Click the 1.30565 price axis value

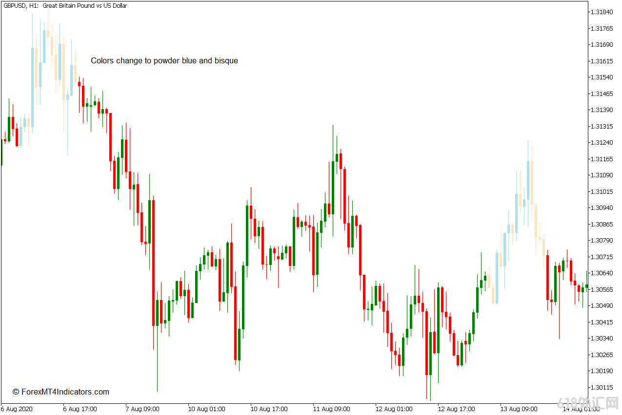tap(601, 290)
